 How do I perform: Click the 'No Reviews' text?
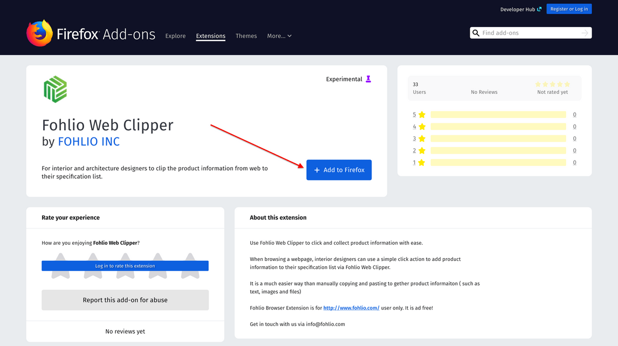click(484, 92)
